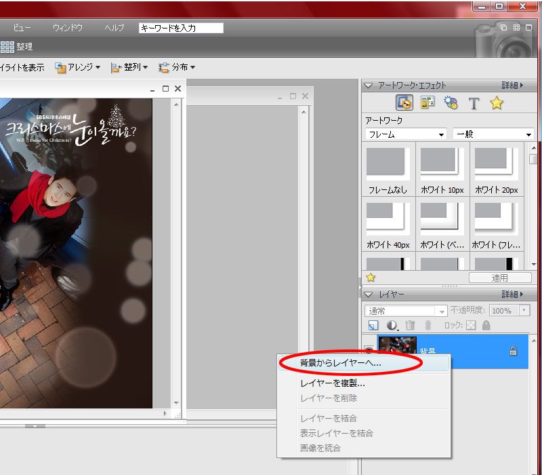Lock transparent pixels checkerboard icon
This screenshot has height=475, width=542.
(x=471, y=325)
